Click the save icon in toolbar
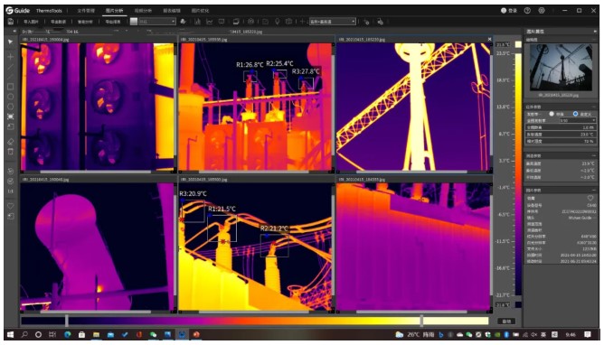This screenshot has width=604, height=345. 11,22
